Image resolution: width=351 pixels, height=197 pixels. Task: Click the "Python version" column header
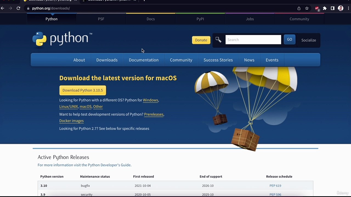click(52, 177)
